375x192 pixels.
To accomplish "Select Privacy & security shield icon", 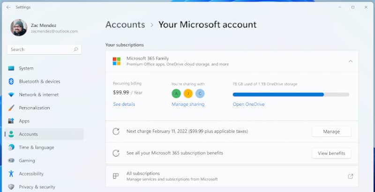I will 11,187.
